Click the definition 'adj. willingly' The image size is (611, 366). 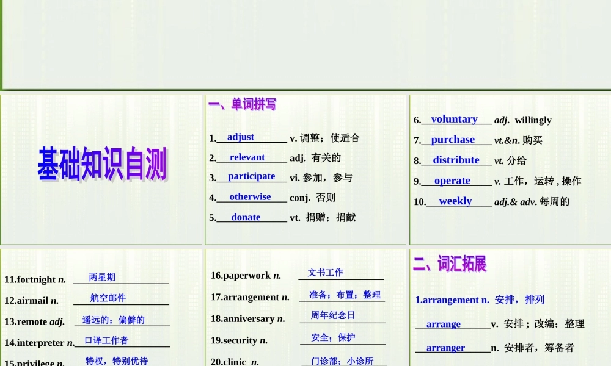(x=523, y=120)
